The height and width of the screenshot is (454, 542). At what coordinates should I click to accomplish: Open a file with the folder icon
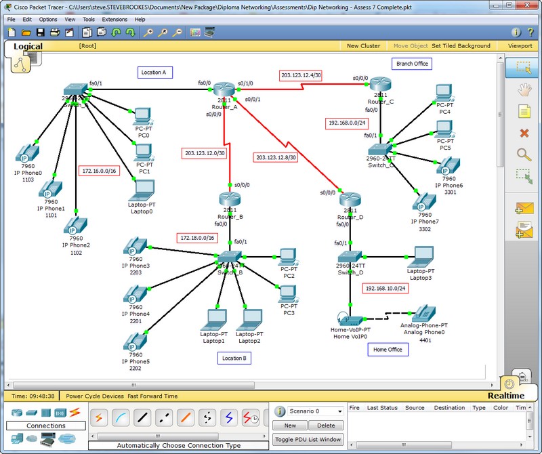click(26, 33)
